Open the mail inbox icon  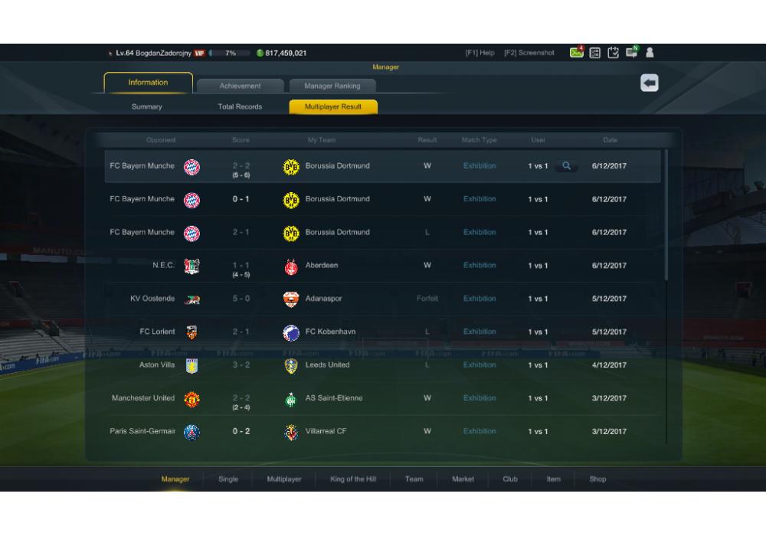[577, 52]
